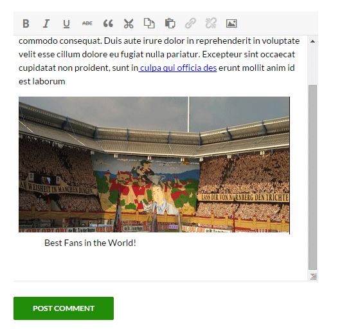Apply strikethrough with the ABC icon
Image resolution: width=349 pixels, height=329 pixels.
pos(87,23)
